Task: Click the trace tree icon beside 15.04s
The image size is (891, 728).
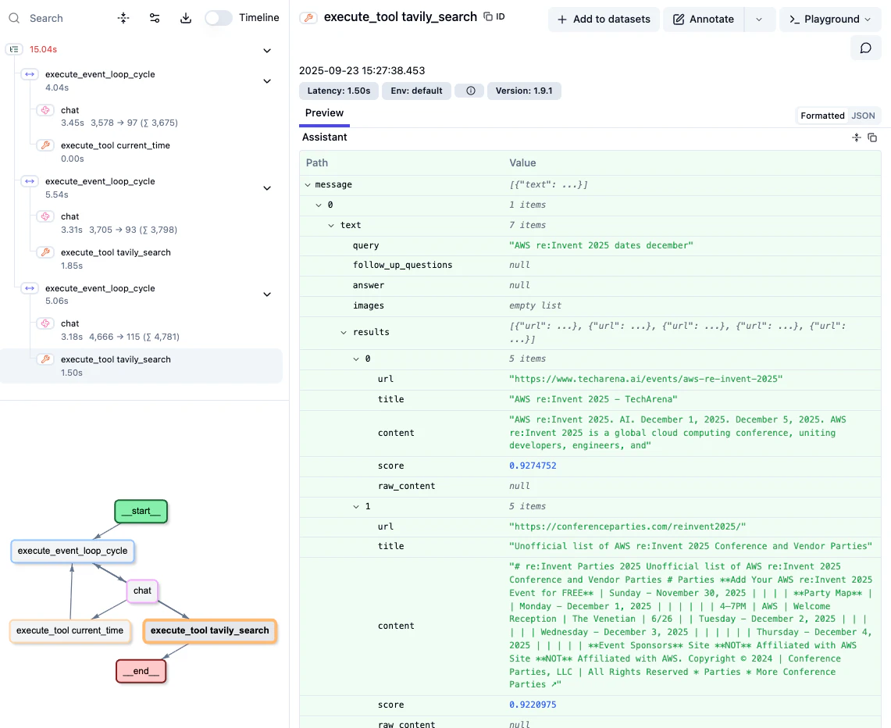Action: [14, 49]
